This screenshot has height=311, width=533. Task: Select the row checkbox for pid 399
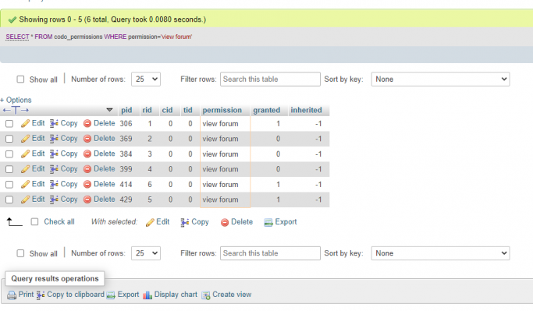pos(9,169)
